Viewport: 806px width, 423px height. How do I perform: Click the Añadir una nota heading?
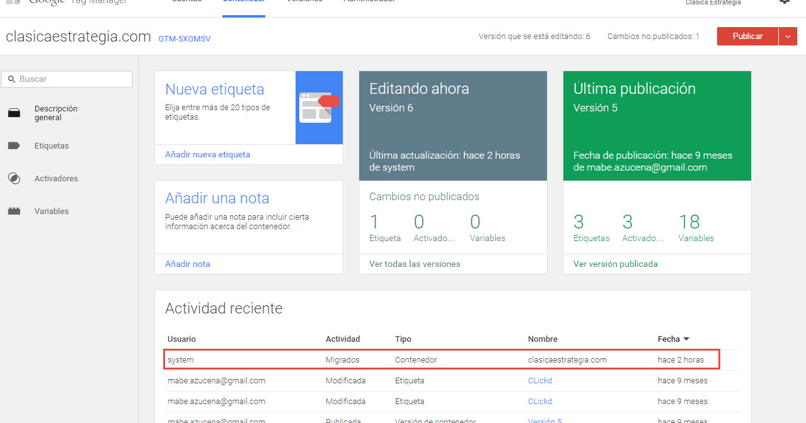point(217,198)
